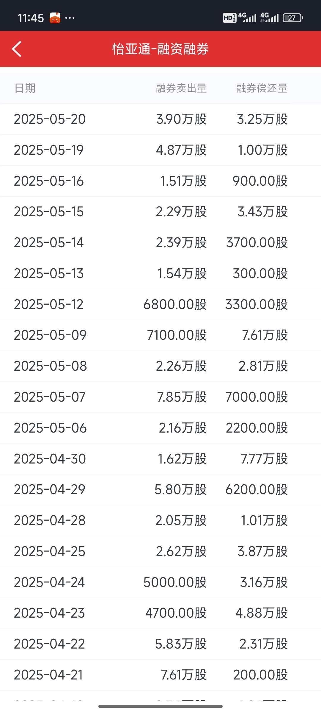Tap the battery indicator icon
321x714 pixels.
(x=293, y=18)
